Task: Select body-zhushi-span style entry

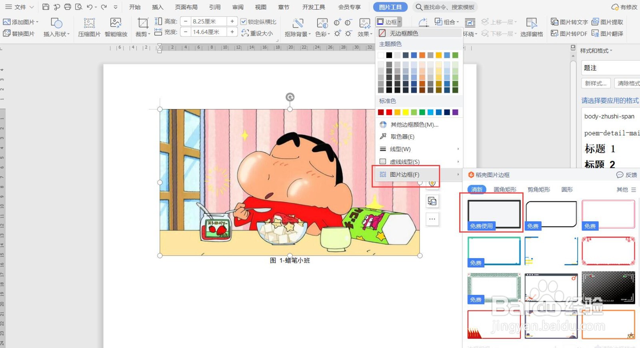Action: point(609,116)
